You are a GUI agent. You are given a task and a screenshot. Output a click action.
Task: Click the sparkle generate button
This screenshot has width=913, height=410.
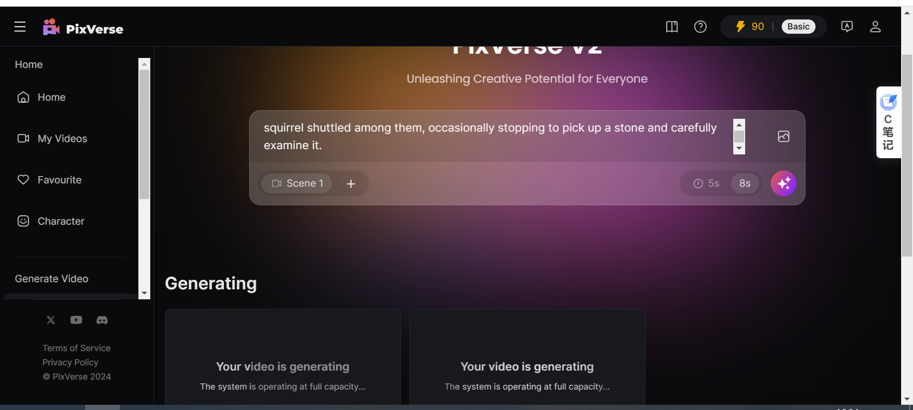coord(783,183)
